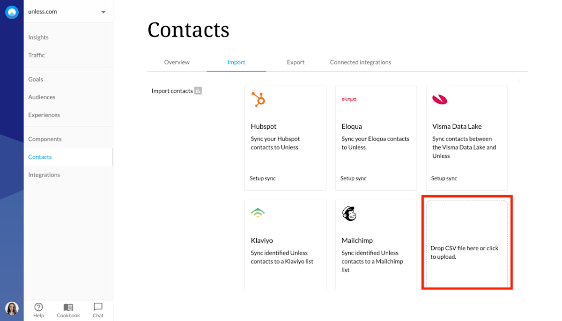Screen dimensions: 562x321
Task: Click the profile avatar in the bottom corner
Action: 11,308
